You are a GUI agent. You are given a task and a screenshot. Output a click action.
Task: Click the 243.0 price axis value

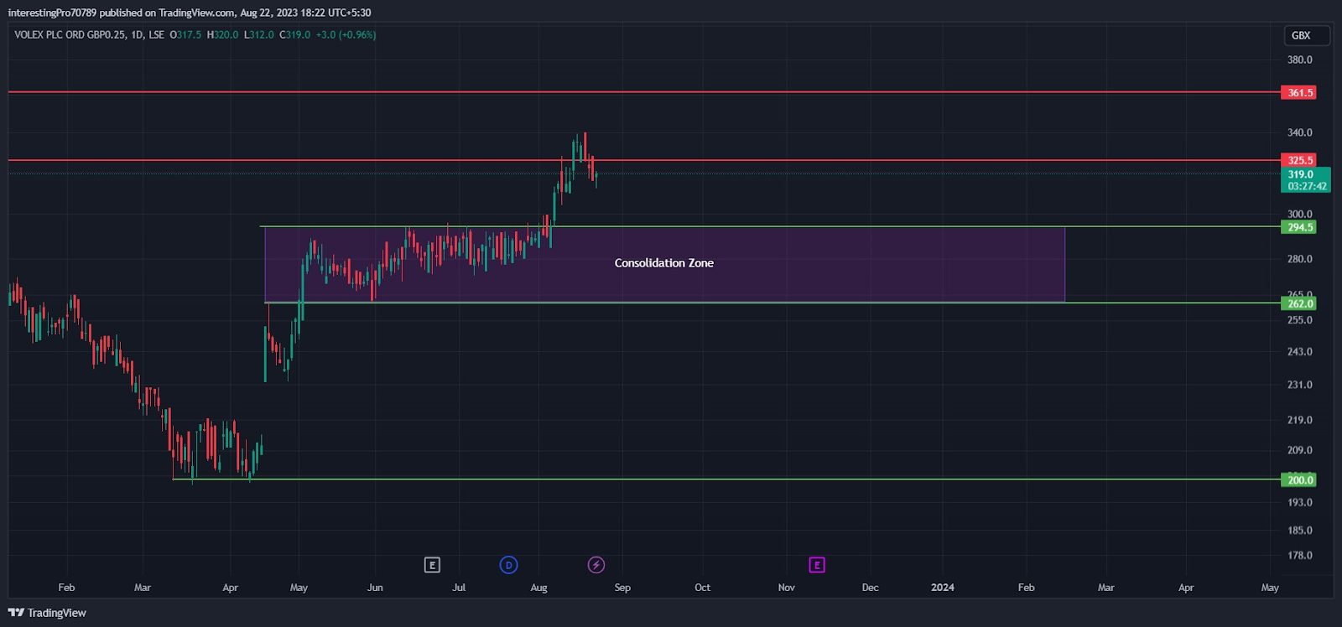1300,352
